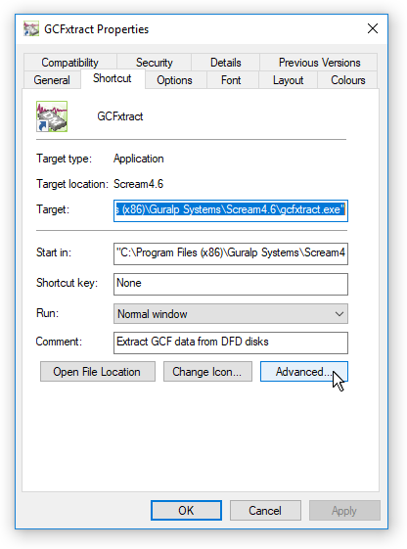Open the Run window mode dropdown

(231, 314)
